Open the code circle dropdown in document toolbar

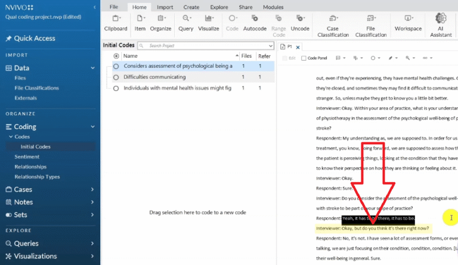coord(375,58)
